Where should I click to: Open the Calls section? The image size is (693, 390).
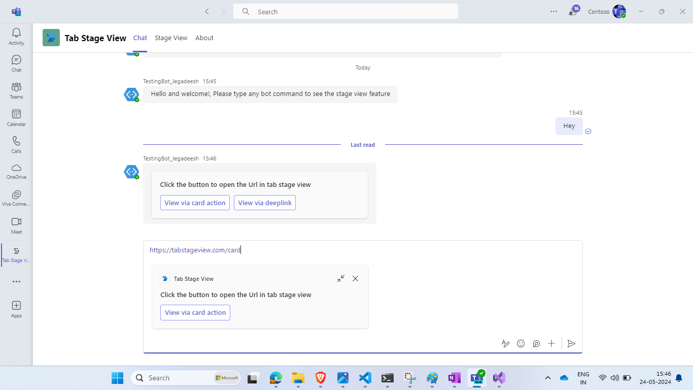tap(16, 144)
